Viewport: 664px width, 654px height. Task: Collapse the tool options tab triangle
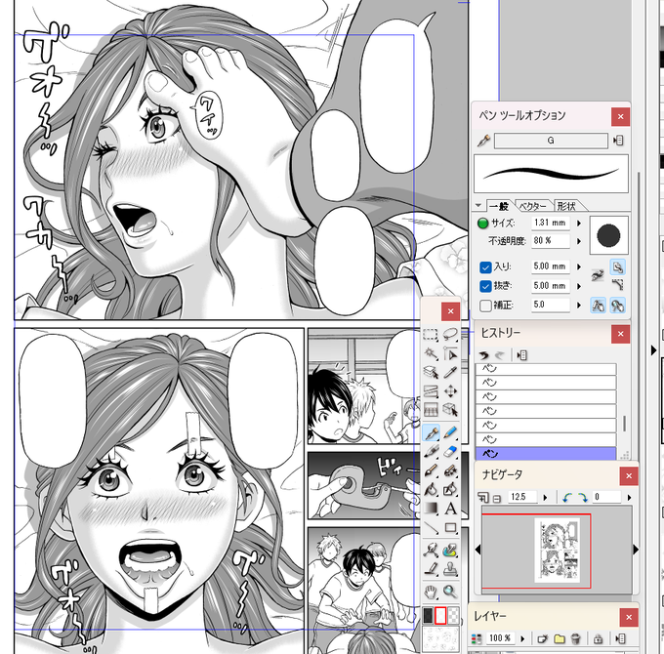478,205
